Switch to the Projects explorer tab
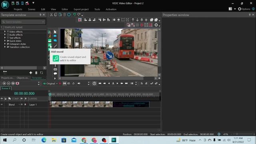This screenshot has height=144, width=256. [x=8, y=78]
